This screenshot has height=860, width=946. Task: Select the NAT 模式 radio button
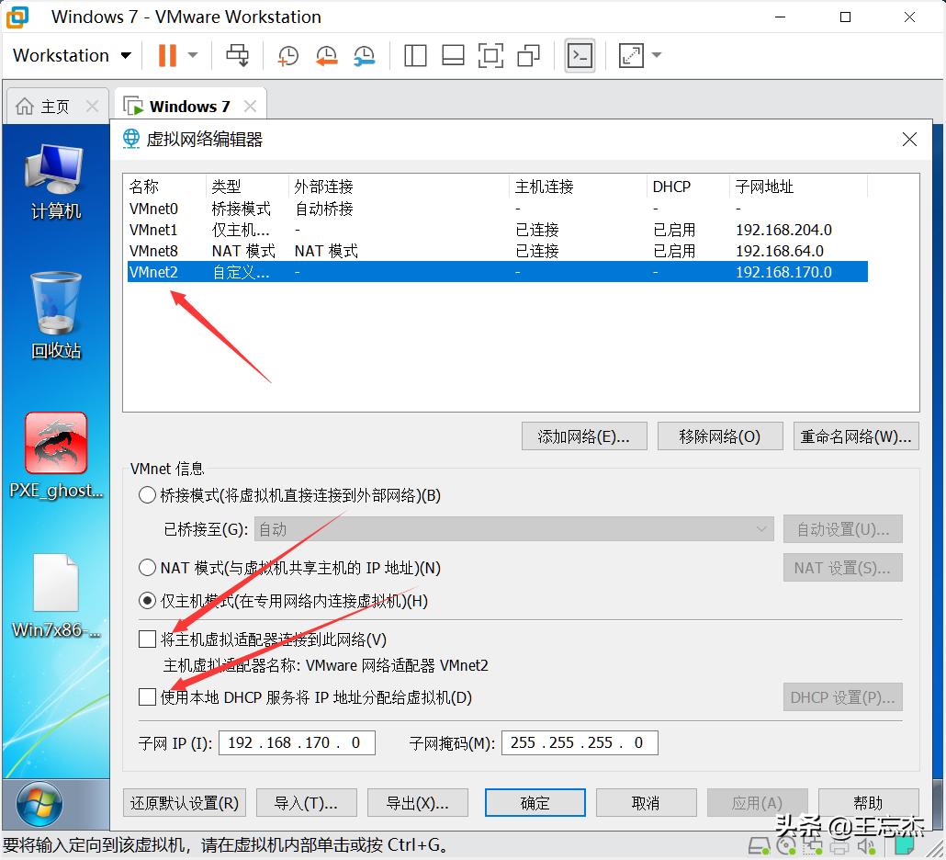(x=147, y=567)
